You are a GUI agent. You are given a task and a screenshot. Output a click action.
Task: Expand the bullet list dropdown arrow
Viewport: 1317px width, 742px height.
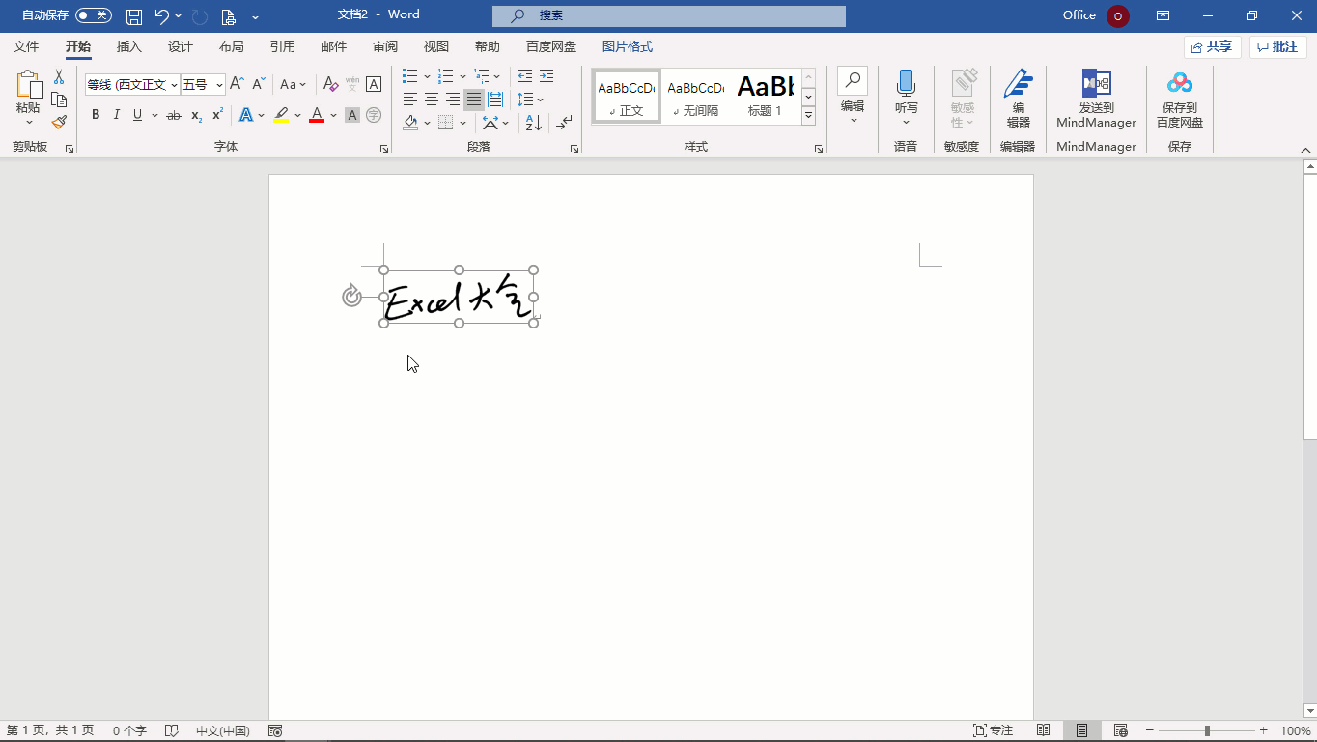[425, 76]
